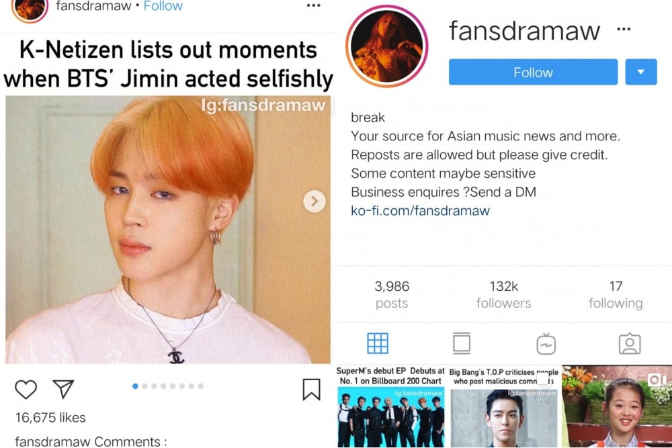
Task: Expand the dropdown arrow next to Follow
Action: (640, 72)
